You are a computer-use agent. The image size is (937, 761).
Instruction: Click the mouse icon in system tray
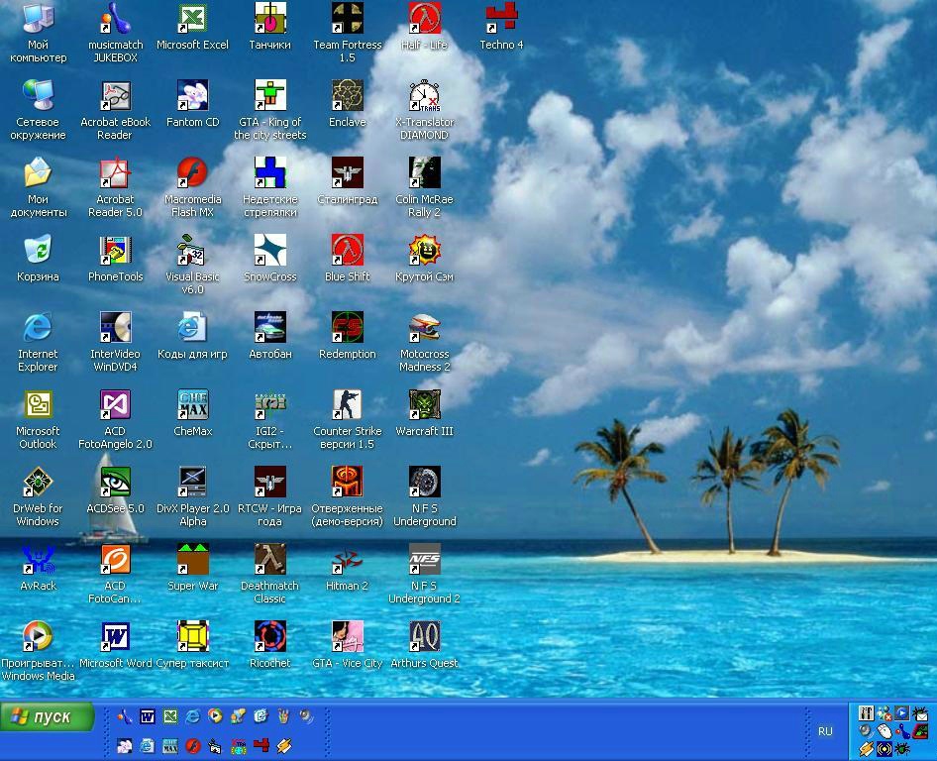(885, 731)
